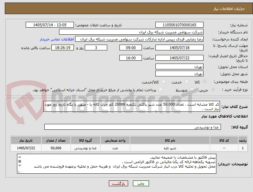Click the buyer notes scroll up arrow

tap(20, 157)
